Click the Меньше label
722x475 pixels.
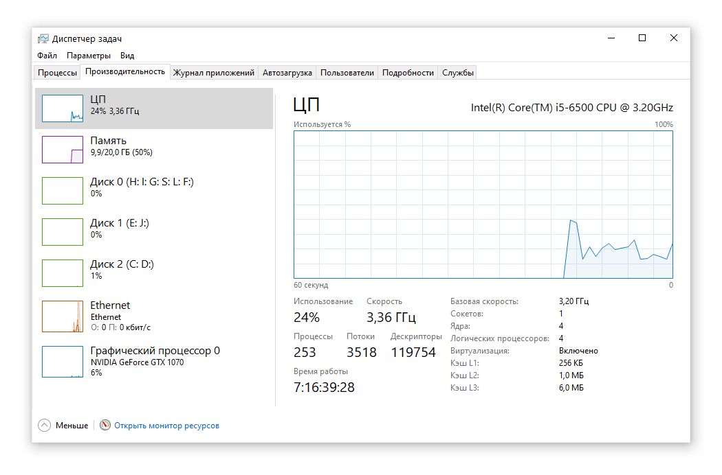pos(72,426)
